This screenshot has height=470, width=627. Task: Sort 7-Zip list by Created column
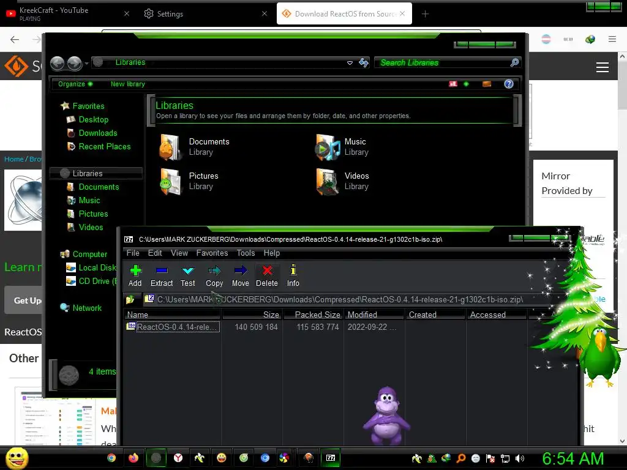tap(435, 315)
